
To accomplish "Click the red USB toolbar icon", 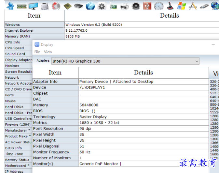I will (x=147, y=6).
